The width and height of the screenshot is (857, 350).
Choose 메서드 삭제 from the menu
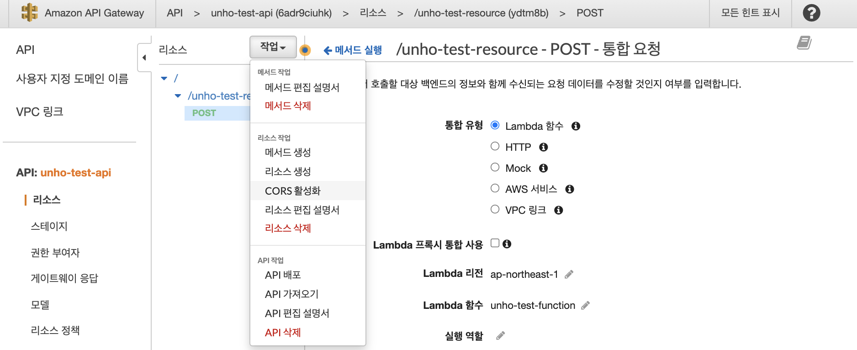[288, 106]
